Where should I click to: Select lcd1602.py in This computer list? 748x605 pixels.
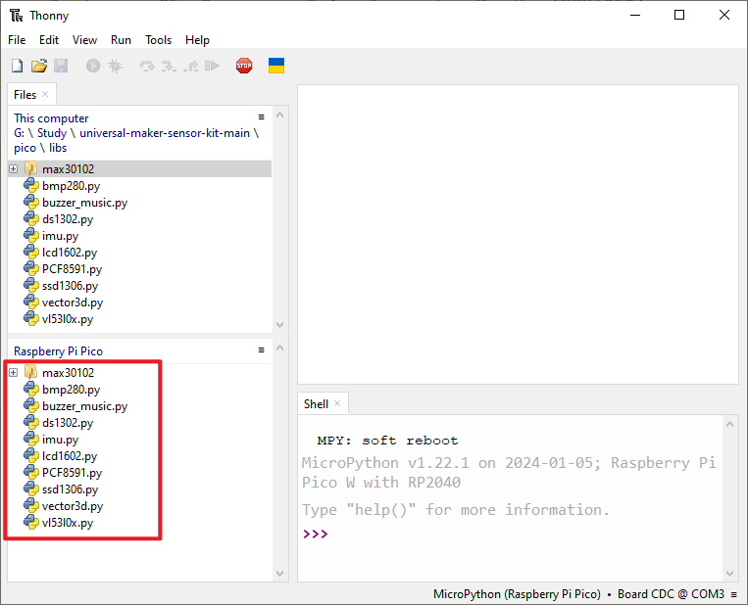70,253
